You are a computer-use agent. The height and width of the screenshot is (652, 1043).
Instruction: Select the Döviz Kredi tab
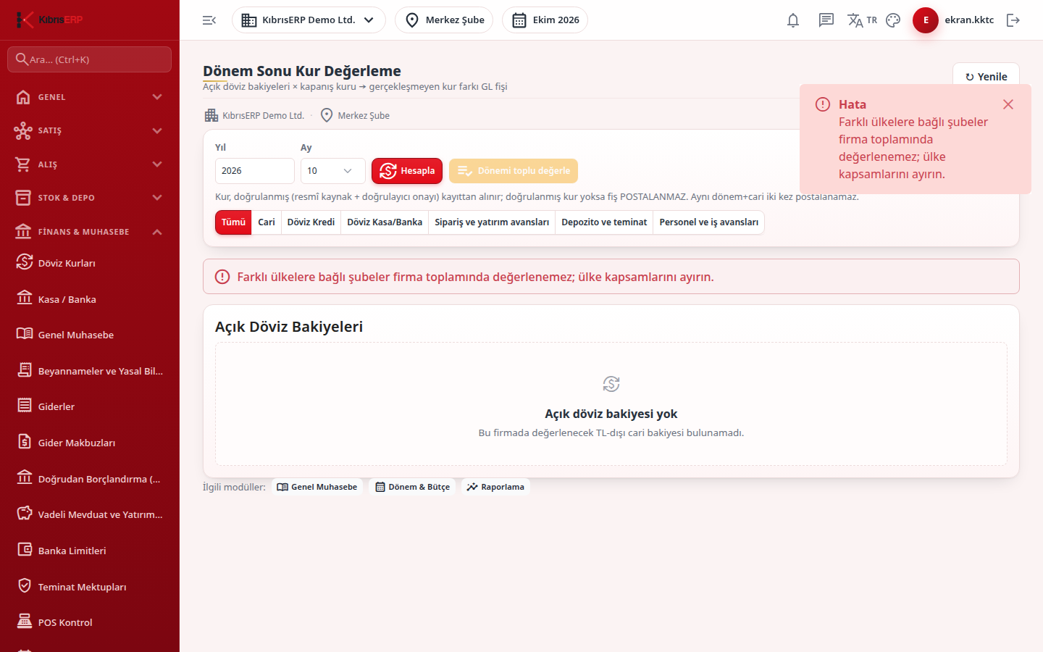(311, 222)
